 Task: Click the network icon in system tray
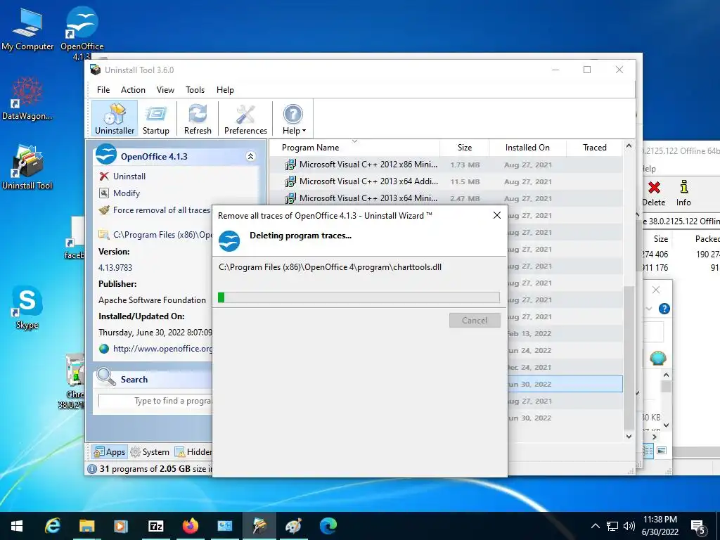click(612, 526)
